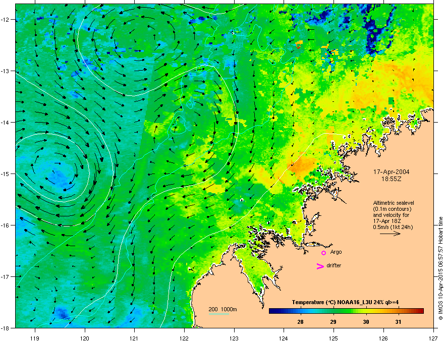Click the 0.5m/s velocity scale arrow
The image size is (444, 343).
(x=390, y=234)
